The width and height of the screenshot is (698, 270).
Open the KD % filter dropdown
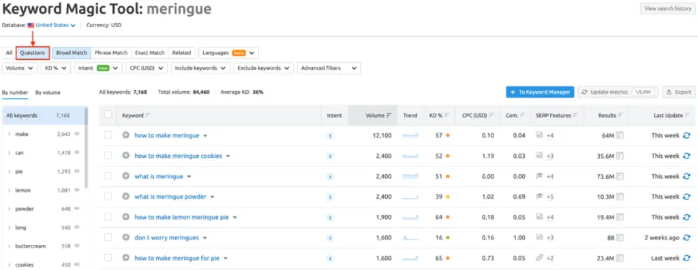pos(56,68)
